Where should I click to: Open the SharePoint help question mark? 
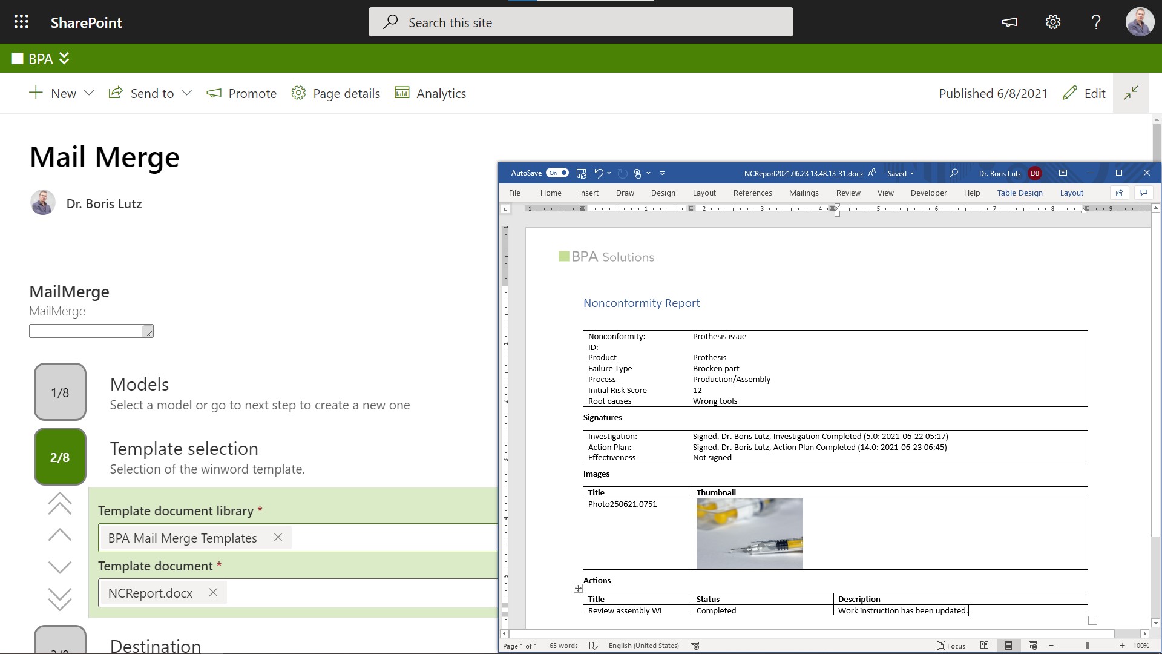point(1096,22)
